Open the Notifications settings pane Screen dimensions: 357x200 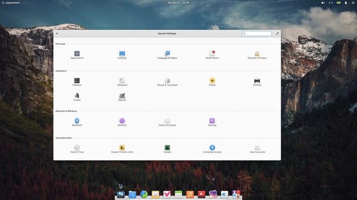[212, 55]
